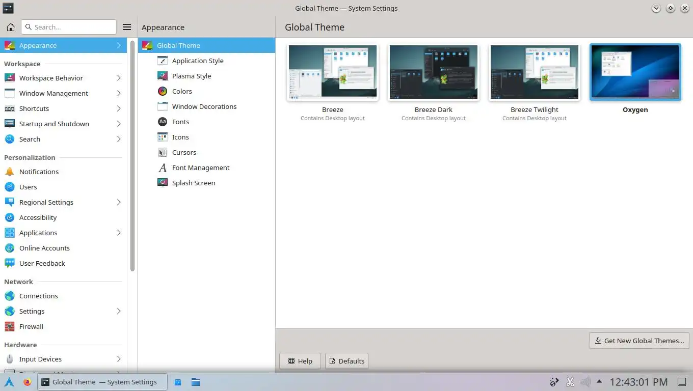The width and height of the screenshot is (693, 391).
Task: Open Input Devices
Action: pos(63,359)
